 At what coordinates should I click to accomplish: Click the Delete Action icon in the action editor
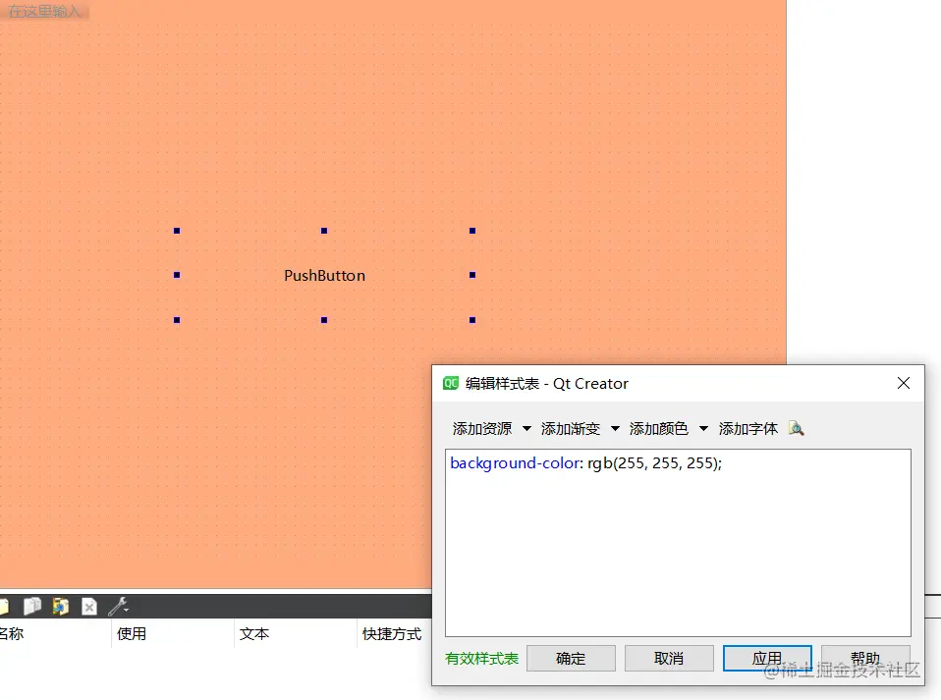(88, 606)
